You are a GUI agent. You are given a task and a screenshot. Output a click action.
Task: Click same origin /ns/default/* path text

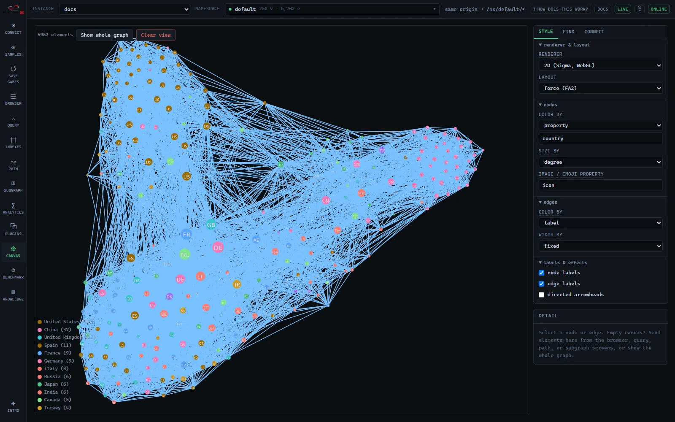coord(485,9)
